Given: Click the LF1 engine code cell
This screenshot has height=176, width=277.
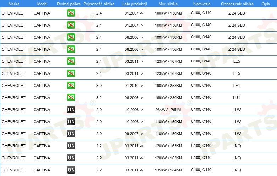Looking at the screenshot, I should pos(237,86).
